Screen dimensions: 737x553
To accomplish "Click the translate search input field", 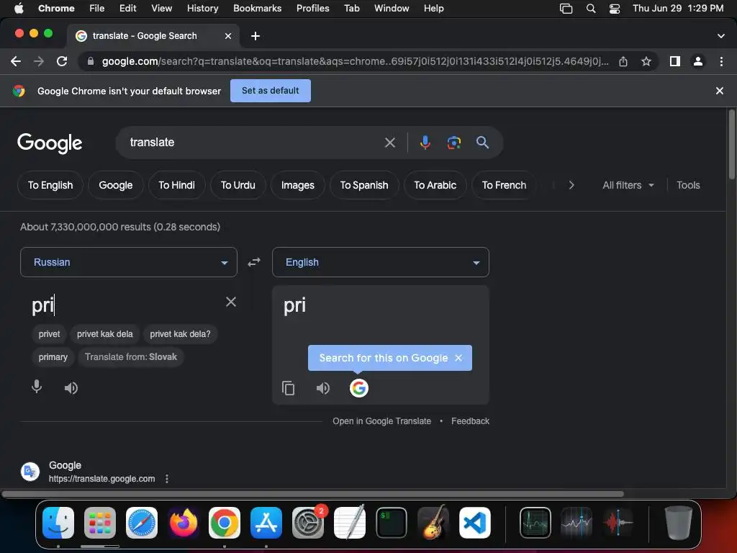I will [x=254, y=143].
